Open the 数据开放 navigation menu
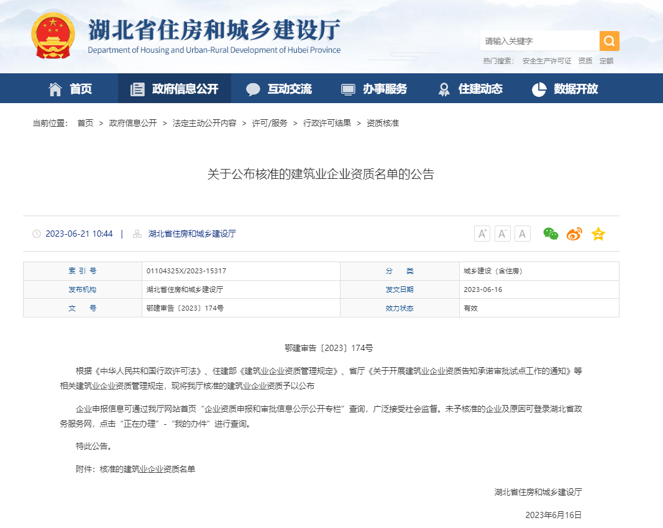 [x=576, y=89]
